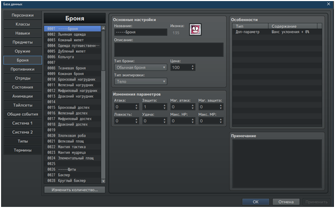Open the Персонажи tab

(x=22, y=15)
